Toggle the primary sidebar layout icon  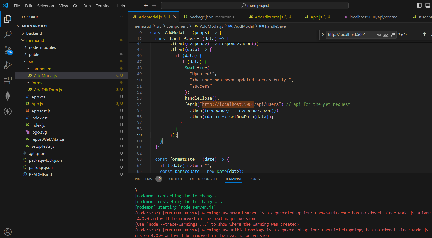point(419,5)
